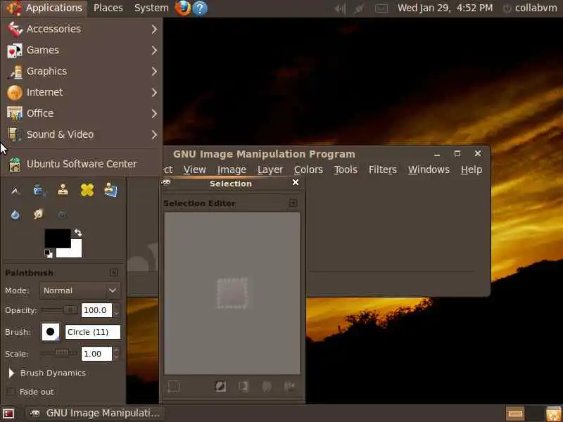The width and height of the screenshot is (563, 422).
Task: Click Selection to path button
Action: point(267,386)
